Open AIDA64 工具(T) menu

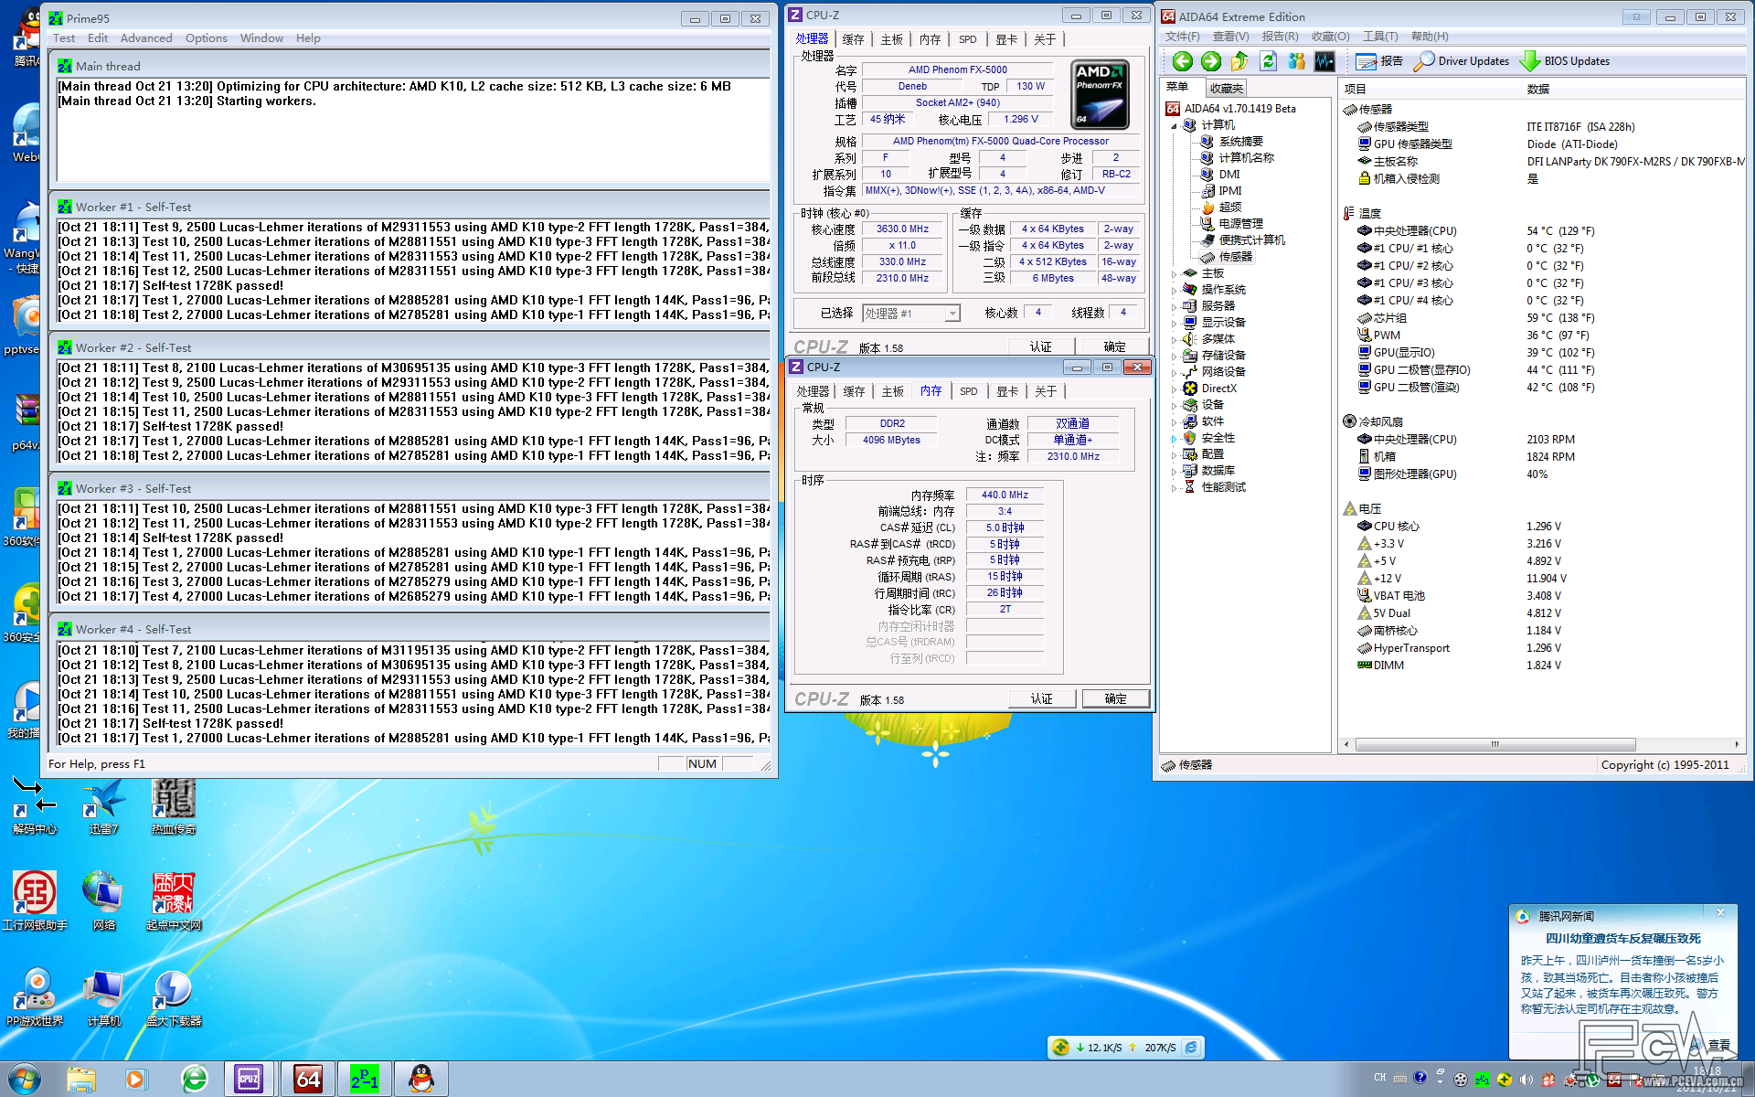pyautogui.click(x=1380, y=37)
